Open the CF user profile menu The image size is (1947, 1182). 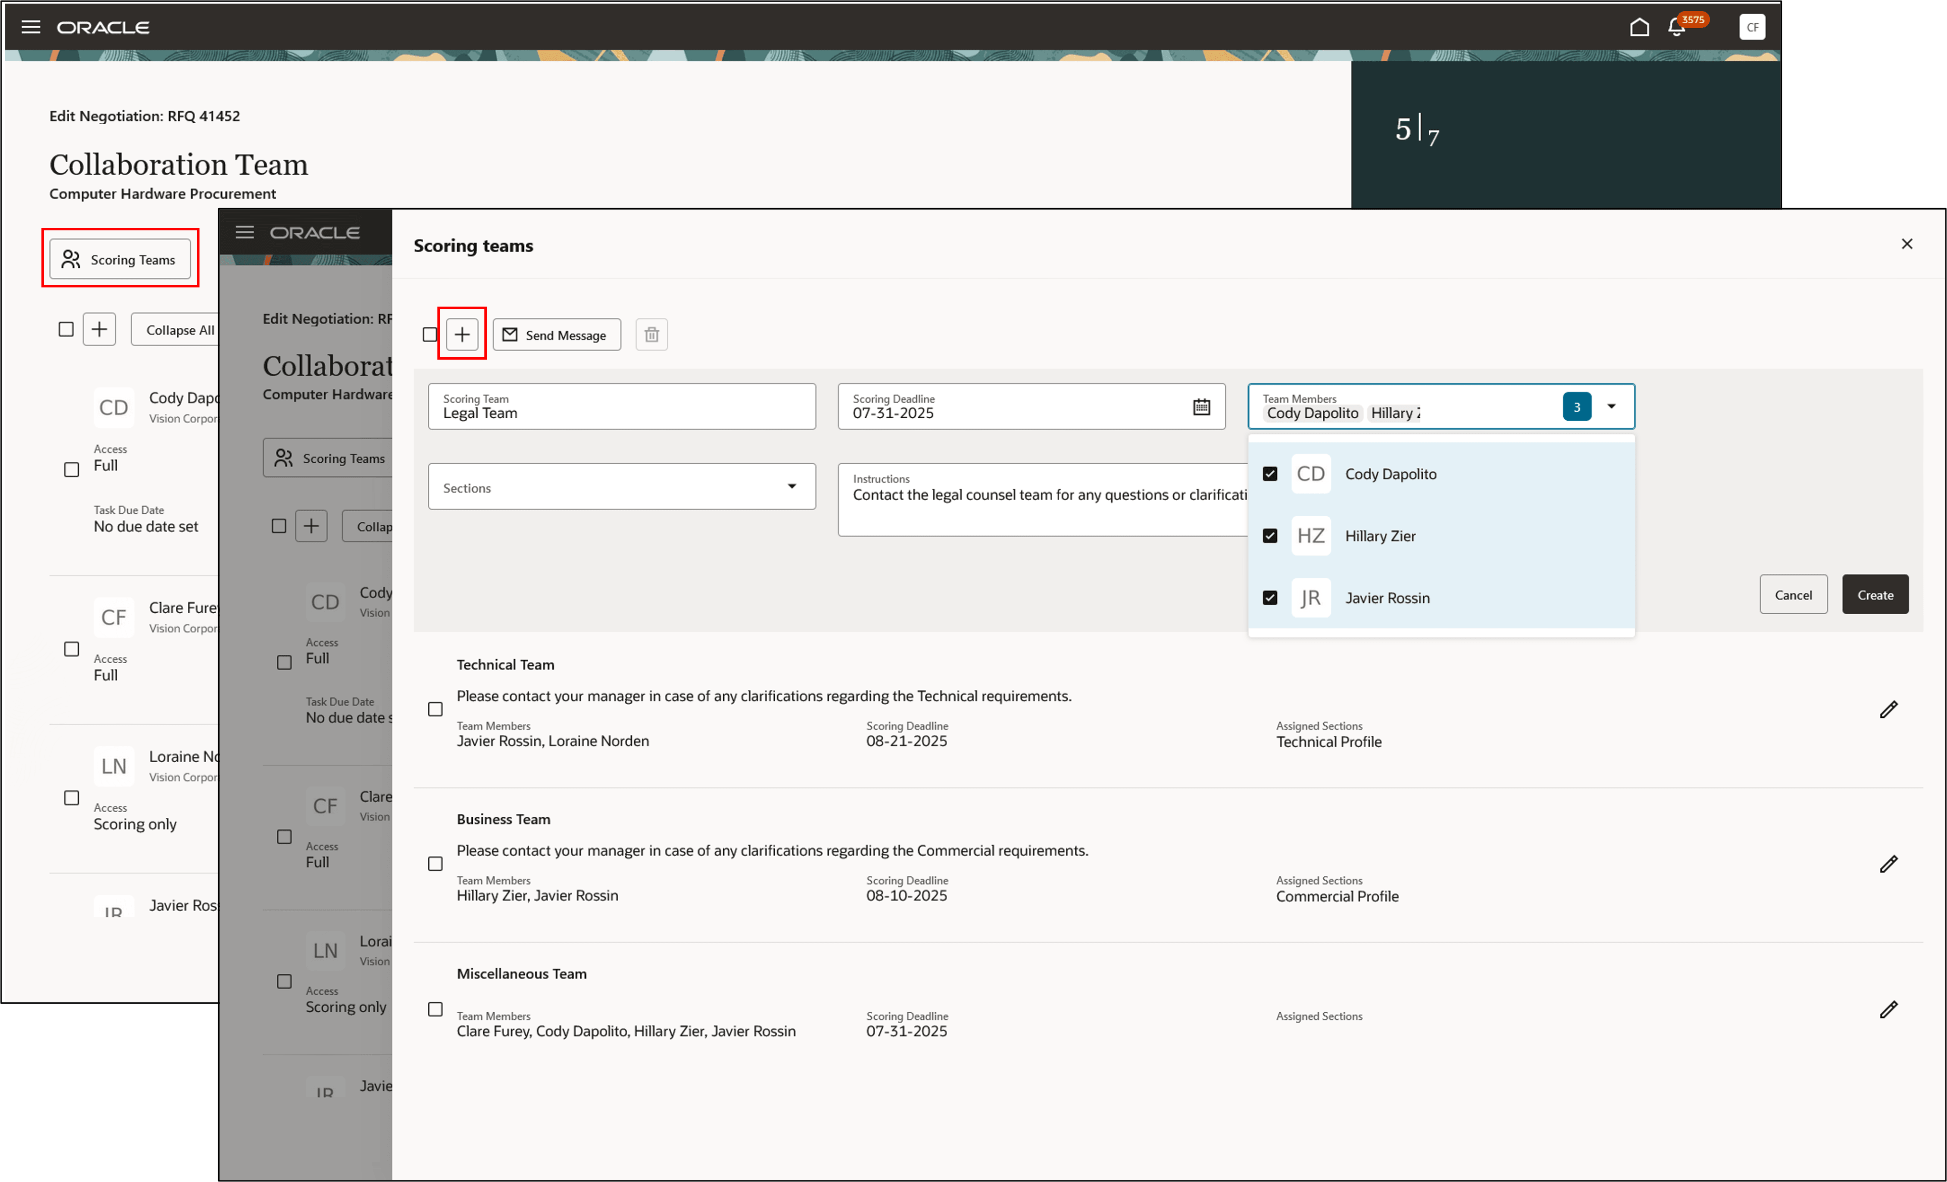point(1752,27)
